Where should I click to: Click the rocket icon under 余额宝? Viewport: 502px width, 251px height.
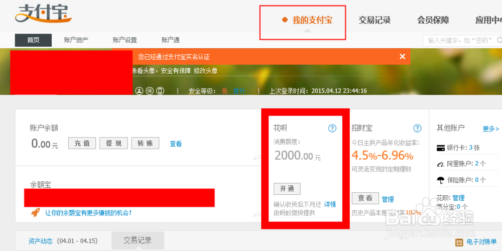pyautogui.click(x=35, y=212)
